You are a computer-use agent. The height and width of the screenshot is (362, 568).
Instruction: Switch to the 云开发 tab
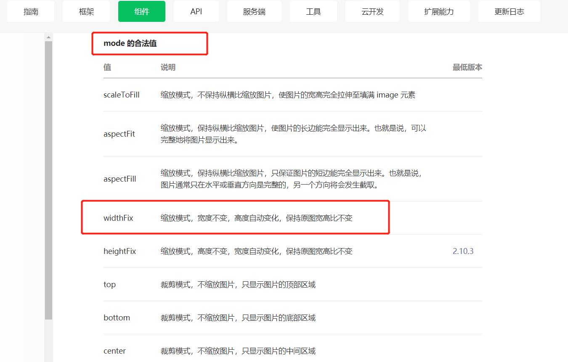pos(372,11)
